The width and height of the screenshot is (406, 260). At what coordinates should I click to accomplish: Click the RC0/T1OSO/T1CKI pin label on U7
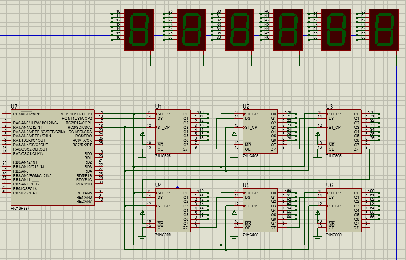click(76, 114)
